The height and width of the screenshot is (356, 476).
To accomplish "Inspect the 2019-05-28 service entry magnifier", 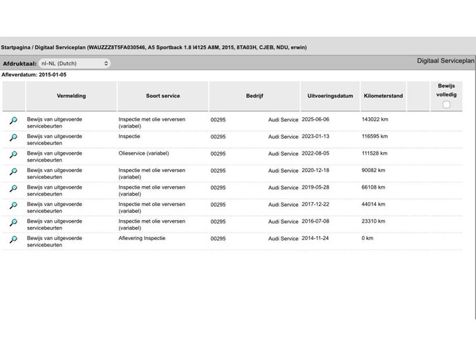I will (x=13, y=189).
